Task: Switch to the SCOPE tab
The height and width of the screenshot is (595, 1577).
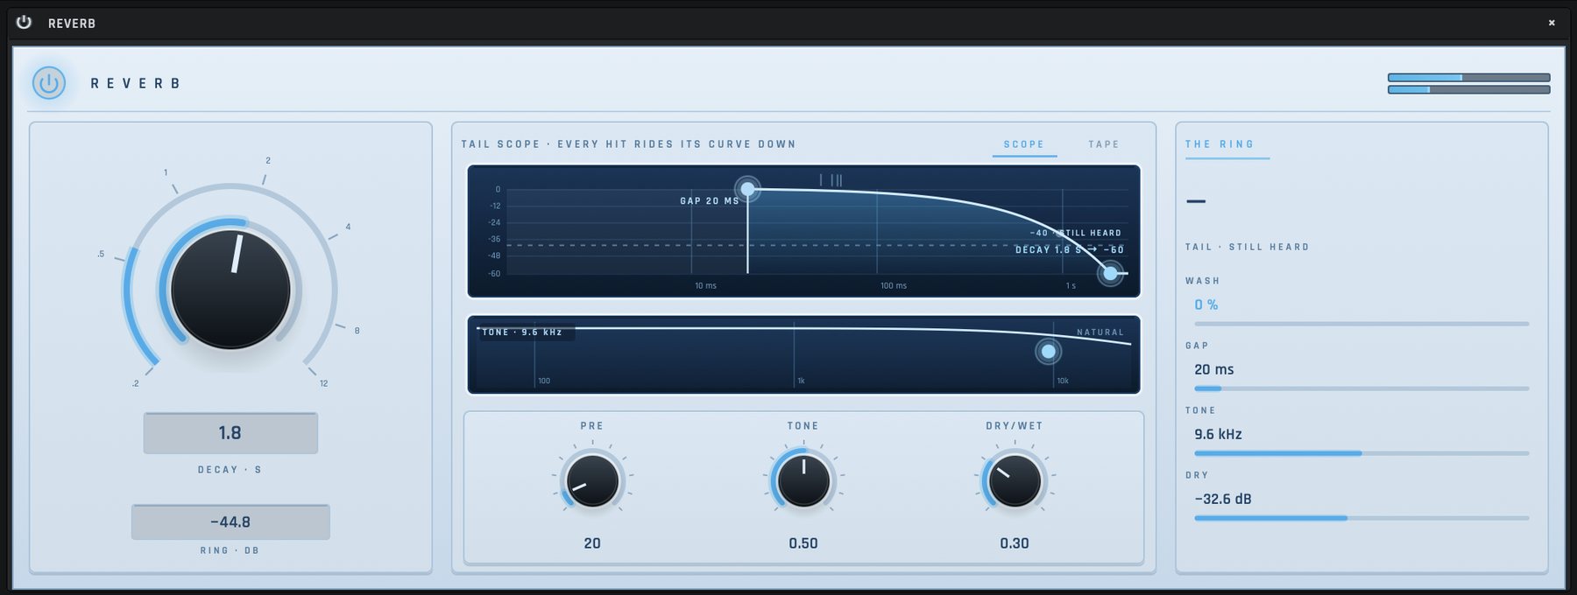Action: 1024,144
